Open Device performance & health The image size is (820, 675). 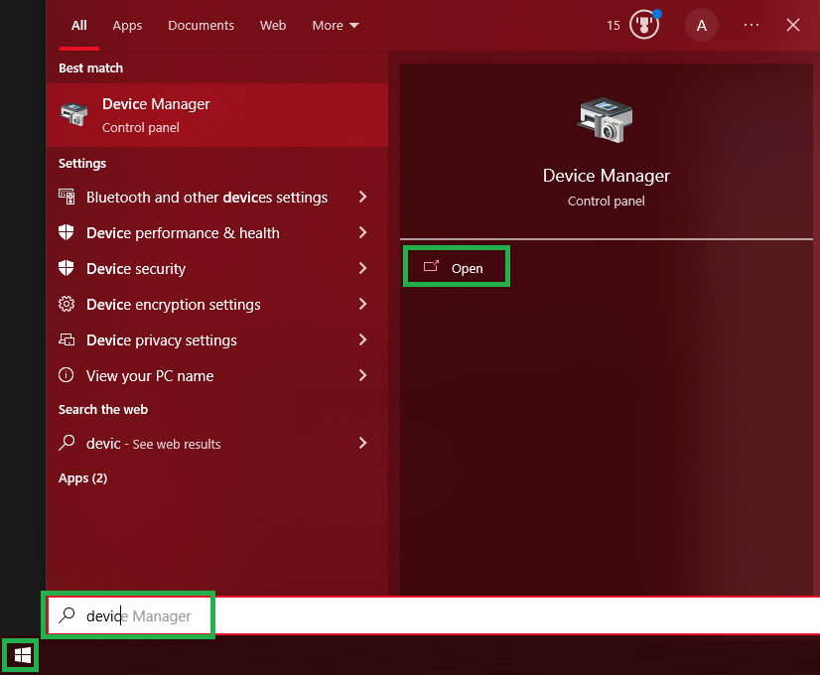pyautogui.click(x=217, y=232)
